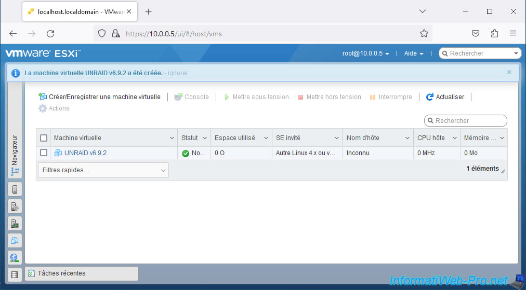Open the root@10.0.0.5 user menu
Image resolution: width=526 pixels, height=290 pixels.
tap(365, 53)
